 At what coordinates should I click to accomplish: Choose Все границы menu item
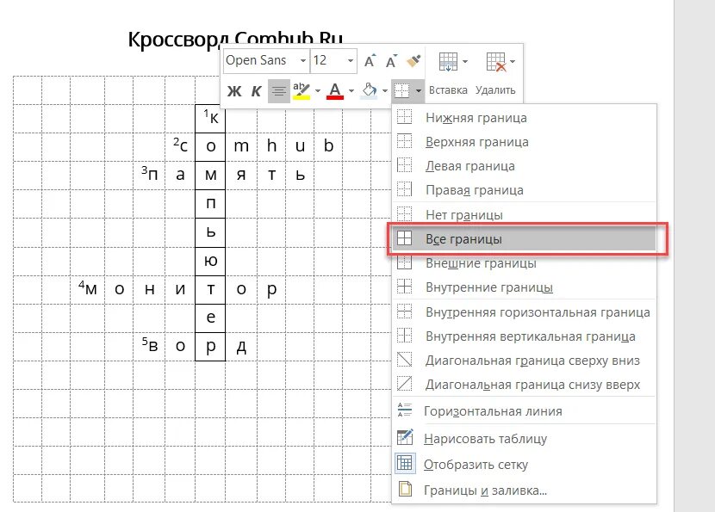[x=525, y=238]
